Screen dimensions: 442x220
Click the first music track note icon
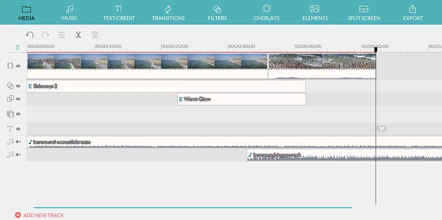(x=10, y=142)
